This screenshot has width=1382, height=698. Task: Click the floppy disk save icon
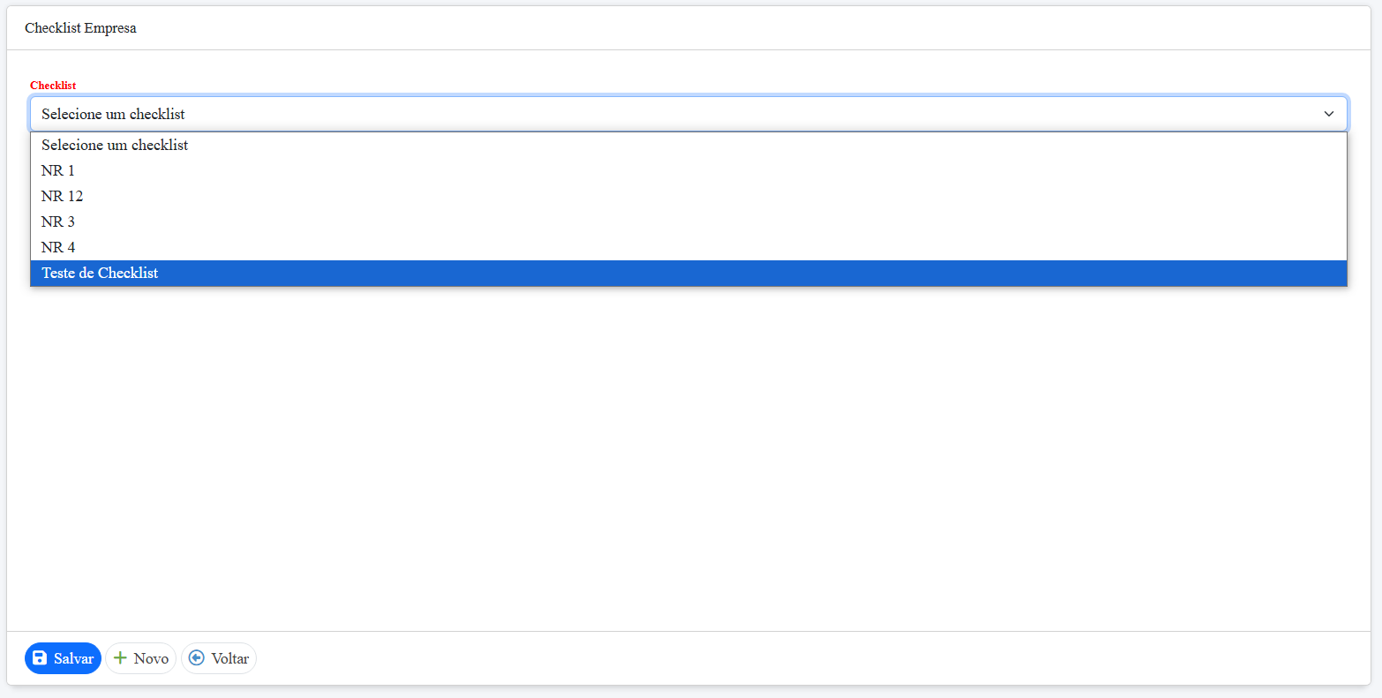pyautogui.click(x=40, y=658)
